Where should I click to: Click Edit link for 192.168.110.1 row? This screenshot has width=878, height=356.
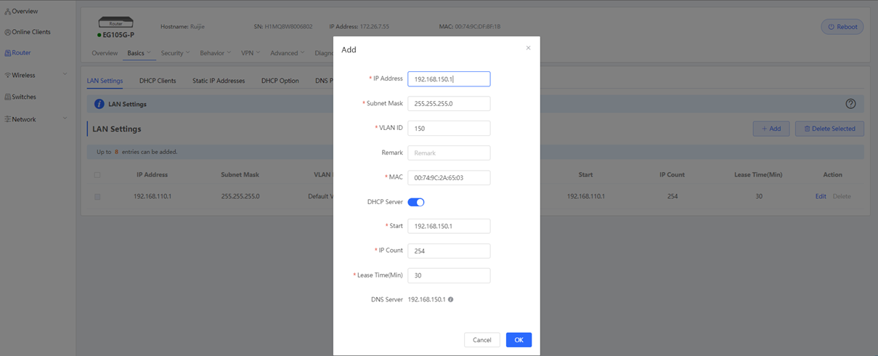coord(821,197)
